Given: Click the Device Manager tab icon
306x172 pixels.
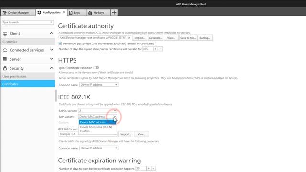Looking at the screenshot, I should (5, 13).
